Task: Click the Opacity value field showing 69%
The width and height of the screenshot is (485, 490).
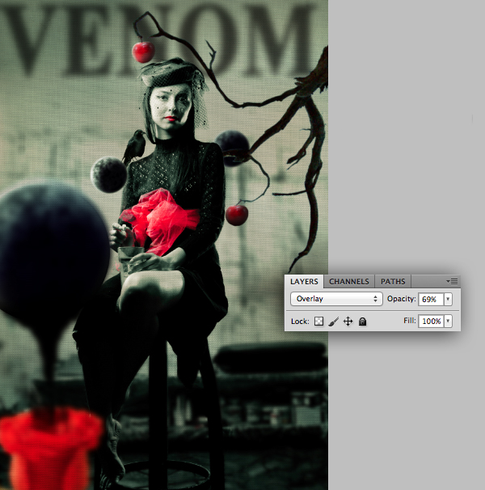Action: [x=431, y=300]
